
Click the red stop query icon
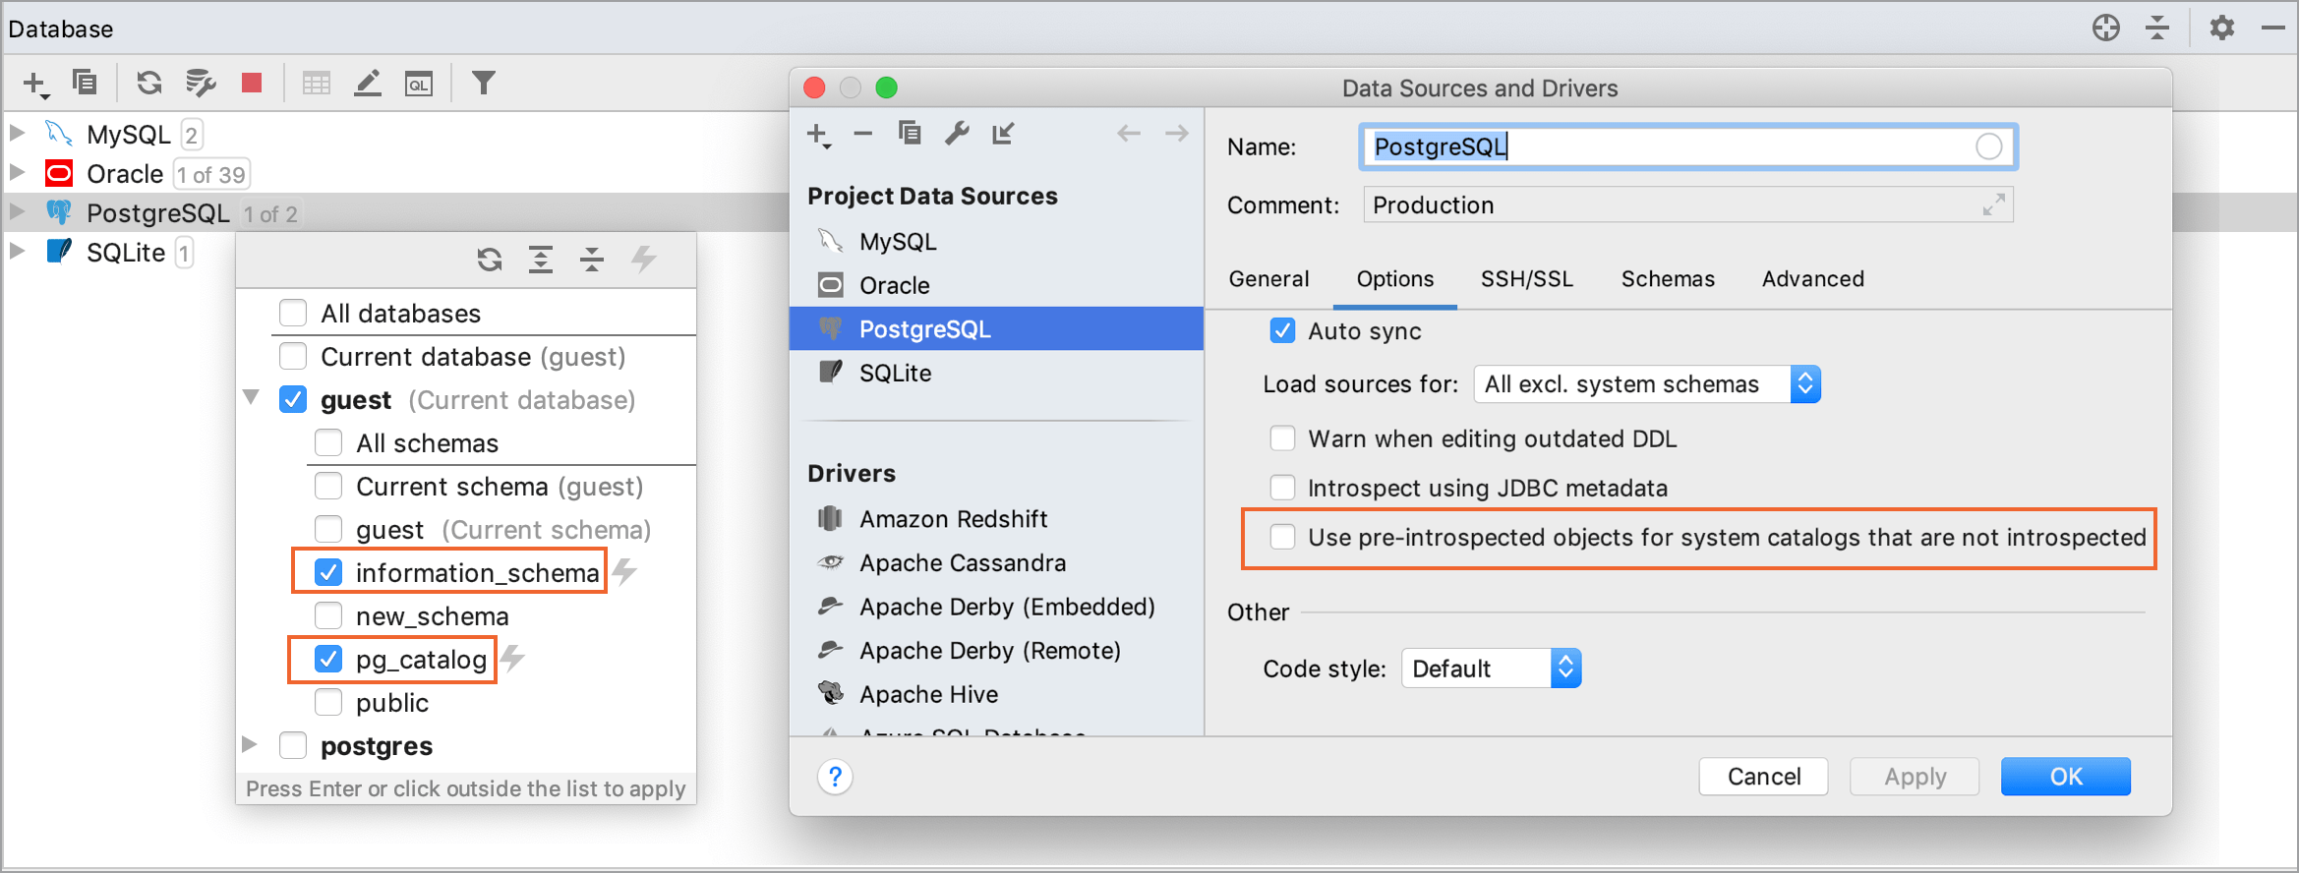(251, 83)
